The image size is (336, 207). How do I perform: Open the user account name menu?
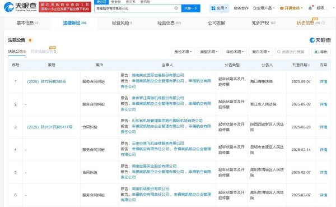[322, 8]
